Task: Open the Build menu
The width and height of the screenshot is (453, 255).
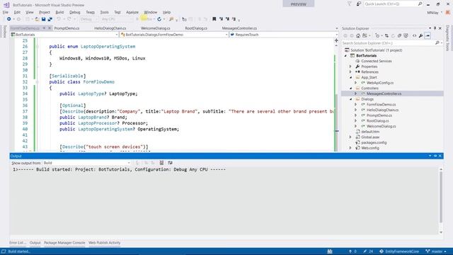Action: click(59, 12)
